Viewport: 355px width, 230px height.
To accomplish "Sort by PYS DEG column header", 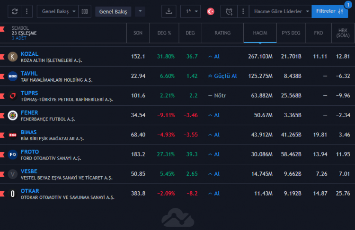I will (x=291, y=33).
